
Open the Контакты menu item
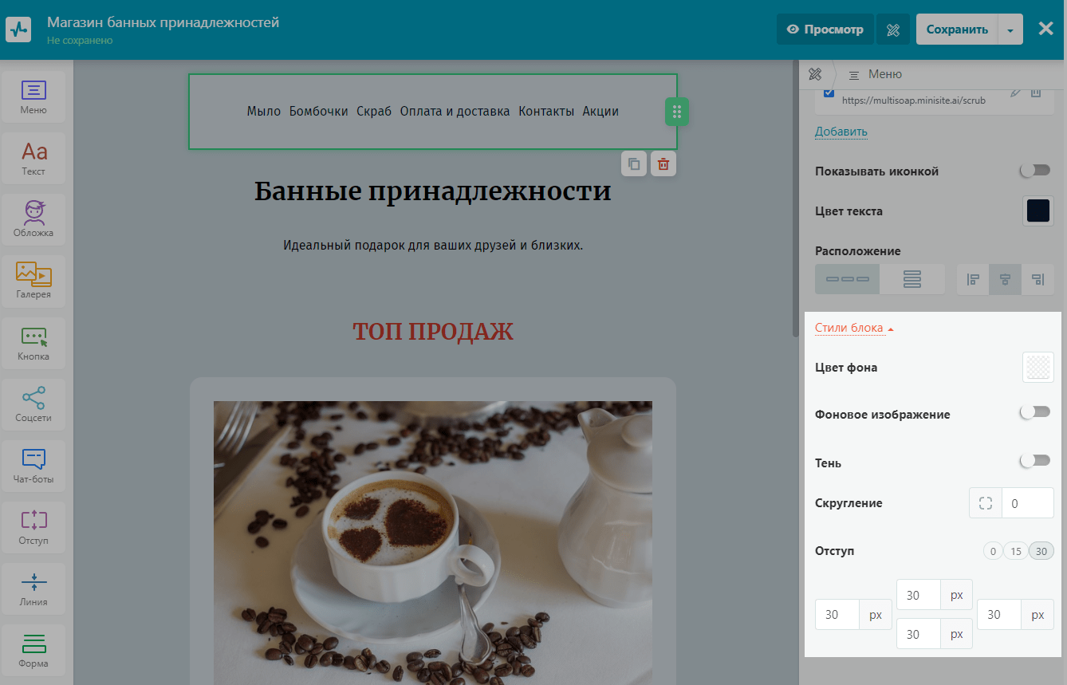546,112
